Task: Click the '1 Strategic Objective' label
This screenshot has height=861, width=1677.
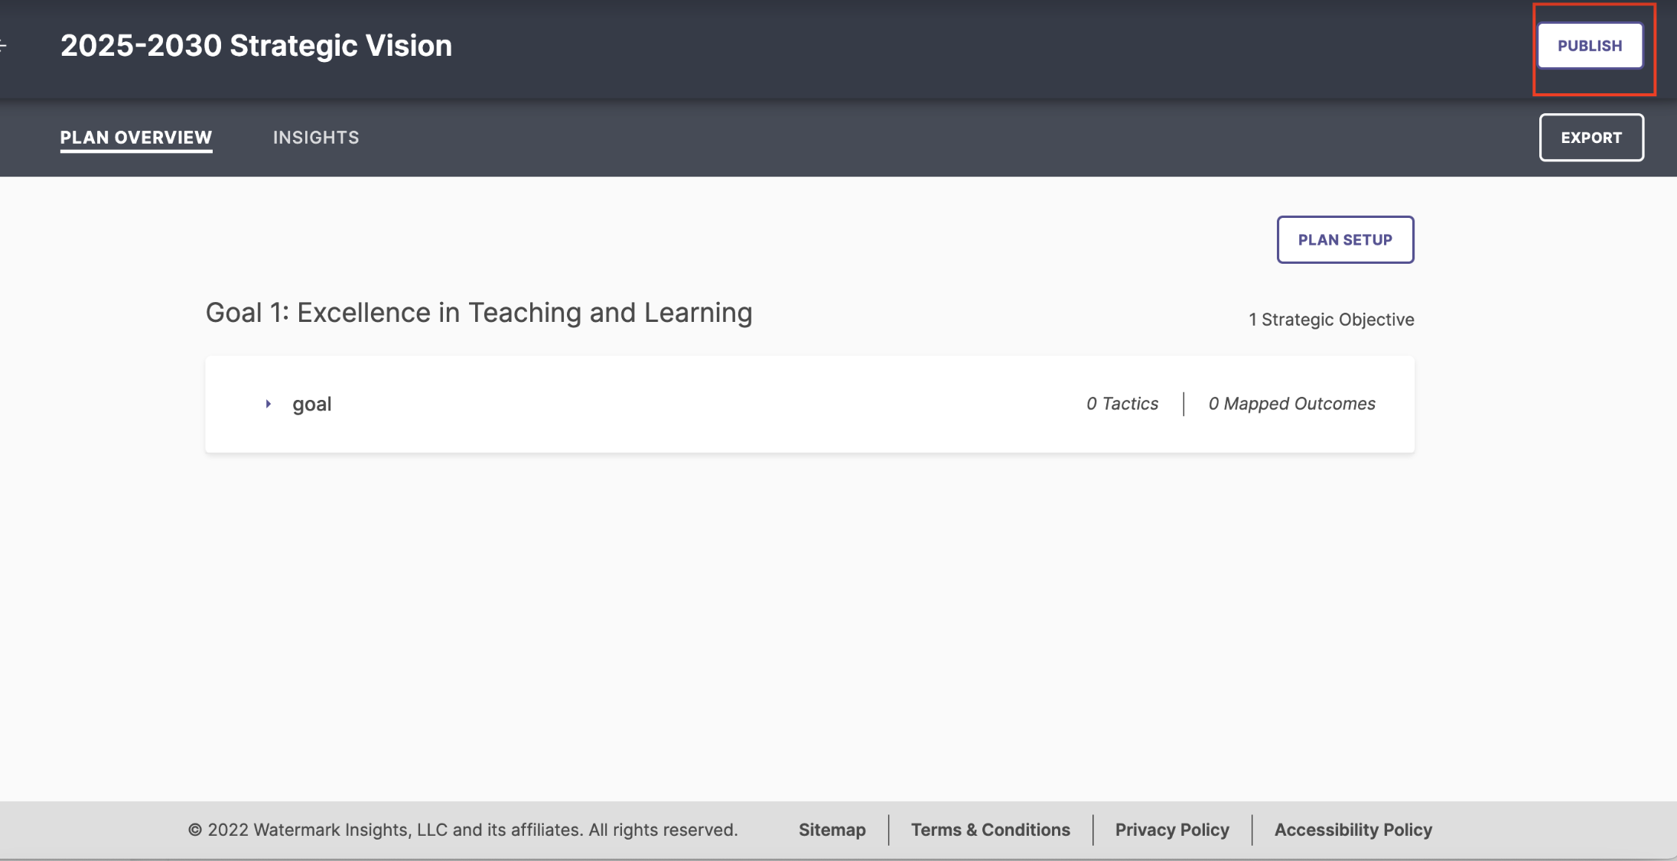Action: (1331, 320)
